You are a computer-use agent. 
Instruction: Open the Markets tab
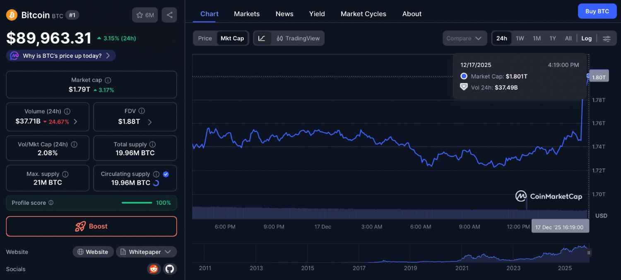click(247, 14)
